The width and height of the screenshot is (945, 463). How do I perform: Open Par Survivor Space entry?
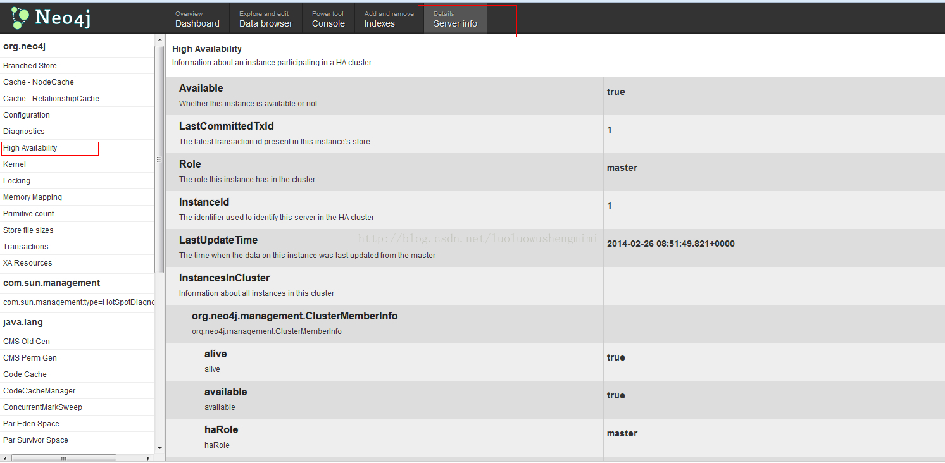point(35,440)
